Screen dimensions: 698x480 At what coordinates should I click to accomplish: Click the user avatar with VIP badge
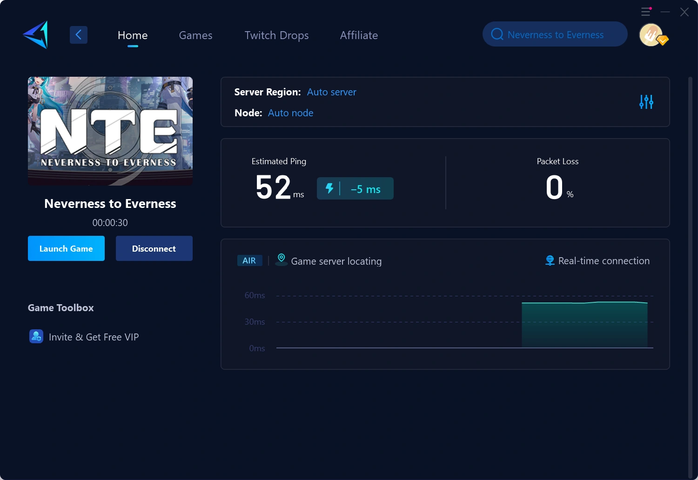click(x=651, y=34)
